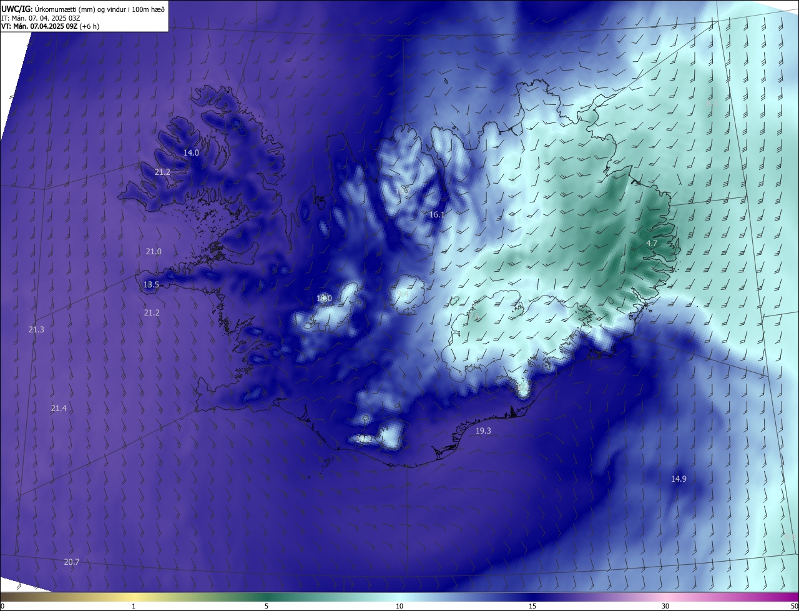
Task: Click the faint 9.4 value inside the small glacier outline
Action: (403, 294)
